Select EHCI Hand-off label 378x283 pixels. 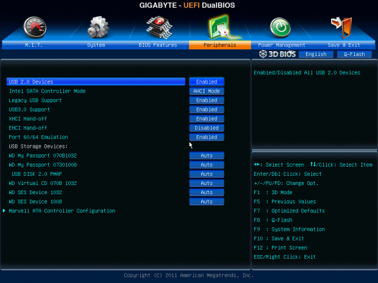click(27, 128)
